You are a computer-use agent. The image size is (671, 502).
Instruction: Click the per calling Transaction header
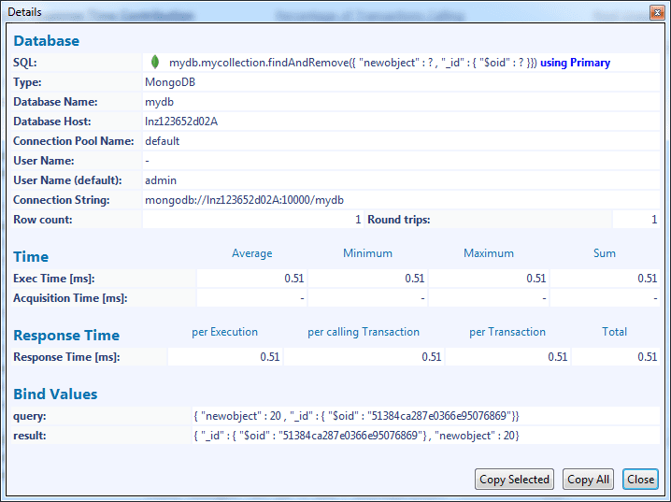point(364,332)
